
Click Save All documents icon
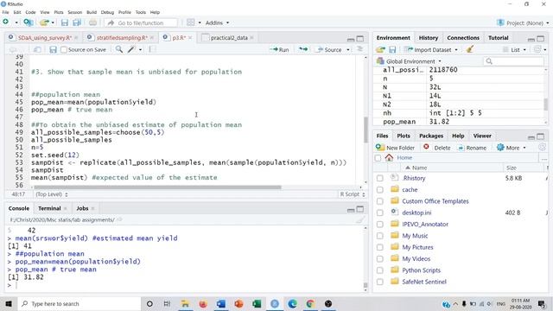click(77, 22)
